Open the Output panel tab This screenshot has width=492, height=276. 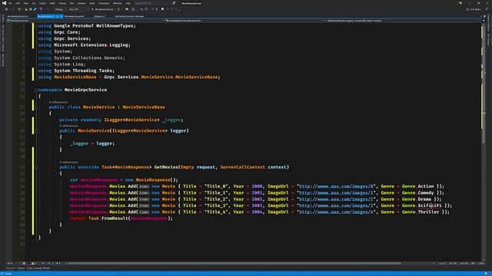pos(21,268)
